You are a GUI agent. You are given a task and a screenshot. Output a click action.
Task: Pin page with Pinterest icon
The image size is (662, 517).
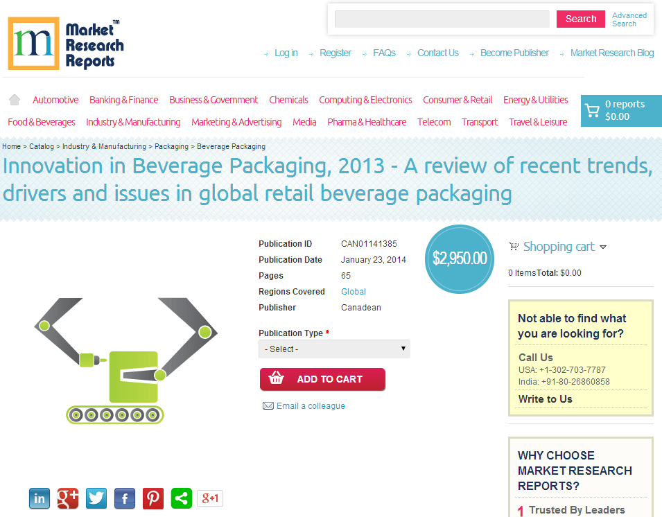153,498
